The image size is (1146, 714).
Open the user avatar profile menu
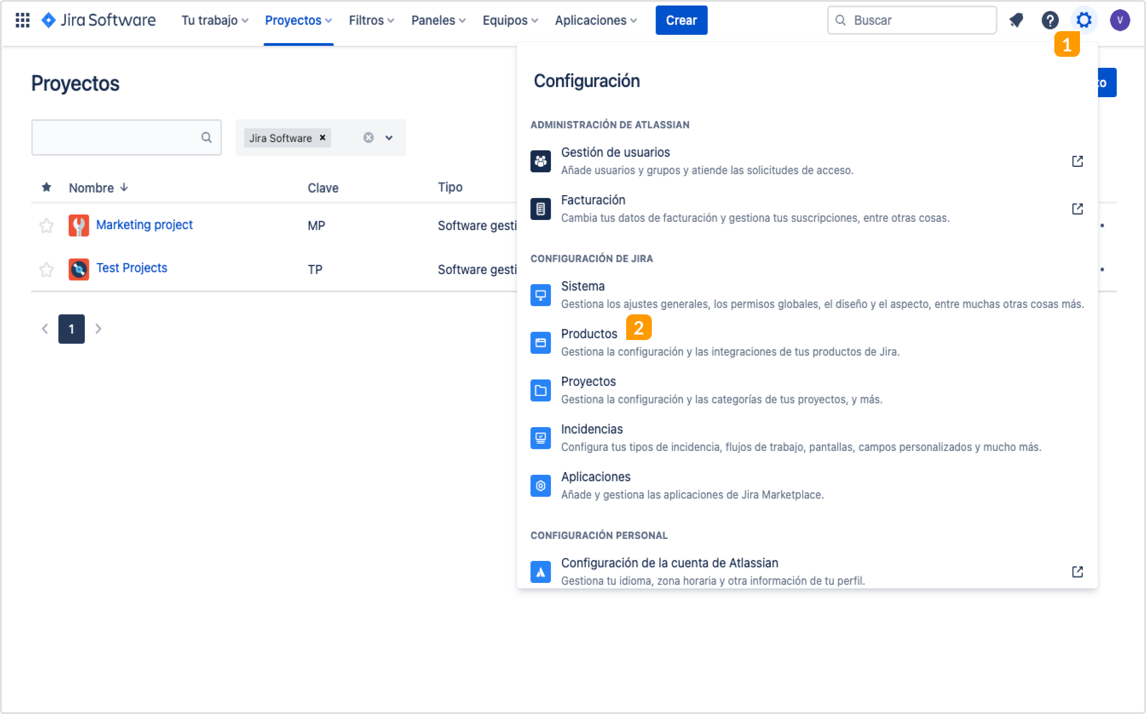1119,20
